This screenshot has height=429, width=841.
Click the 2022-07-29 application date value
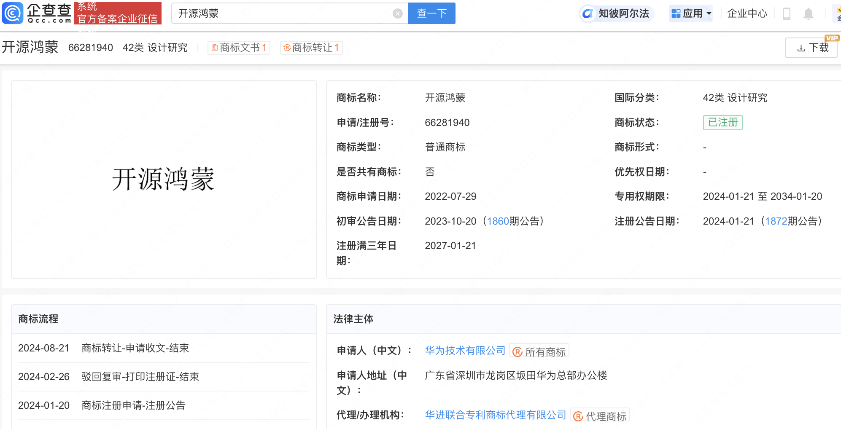click(450, 196)
